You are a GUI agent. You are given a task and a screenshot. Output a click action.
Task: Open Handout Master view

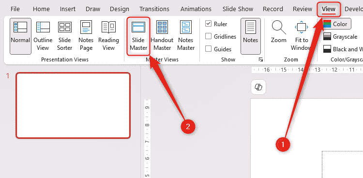(x=162, y=36)
